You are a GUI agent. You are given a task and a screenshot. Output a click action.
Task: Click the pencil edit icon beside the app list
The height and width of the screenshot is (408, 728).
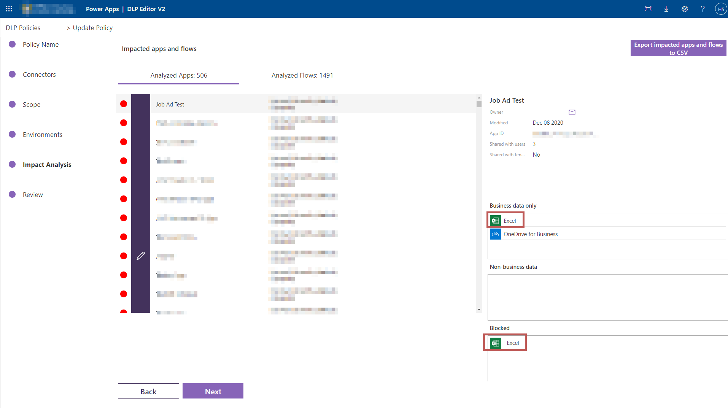click(x=141, y=256)
